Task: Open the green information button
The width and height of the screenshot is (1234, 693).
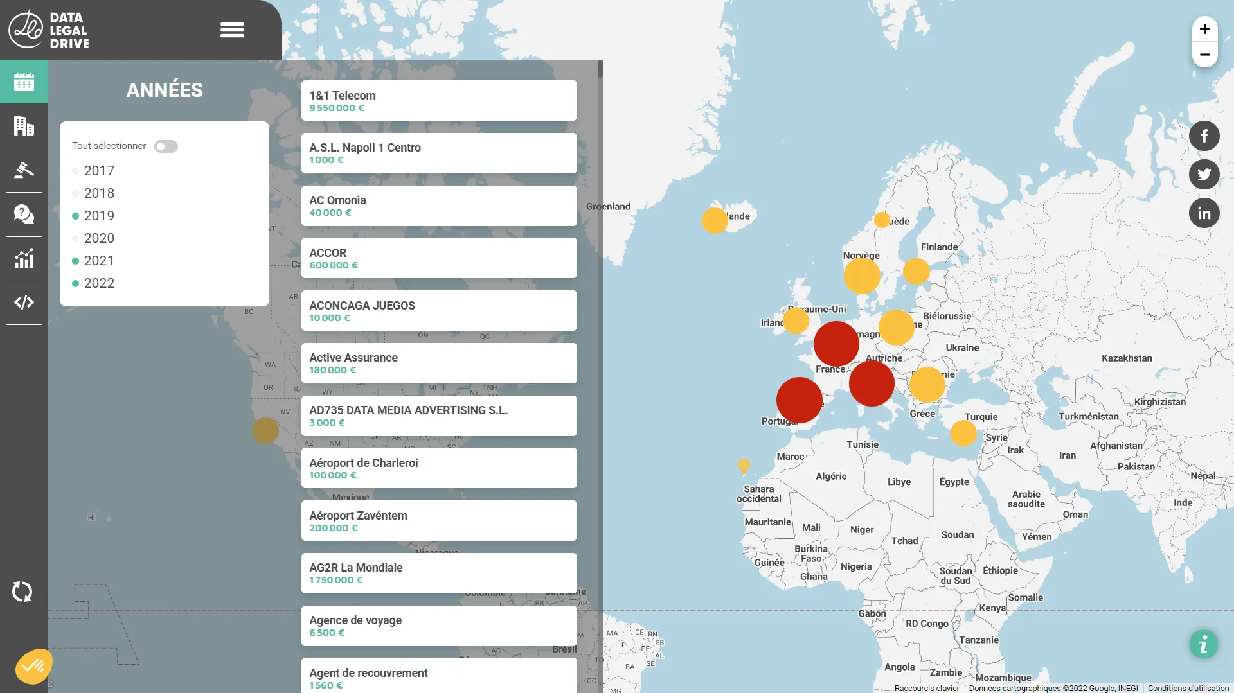Action: coord(1204,644)
